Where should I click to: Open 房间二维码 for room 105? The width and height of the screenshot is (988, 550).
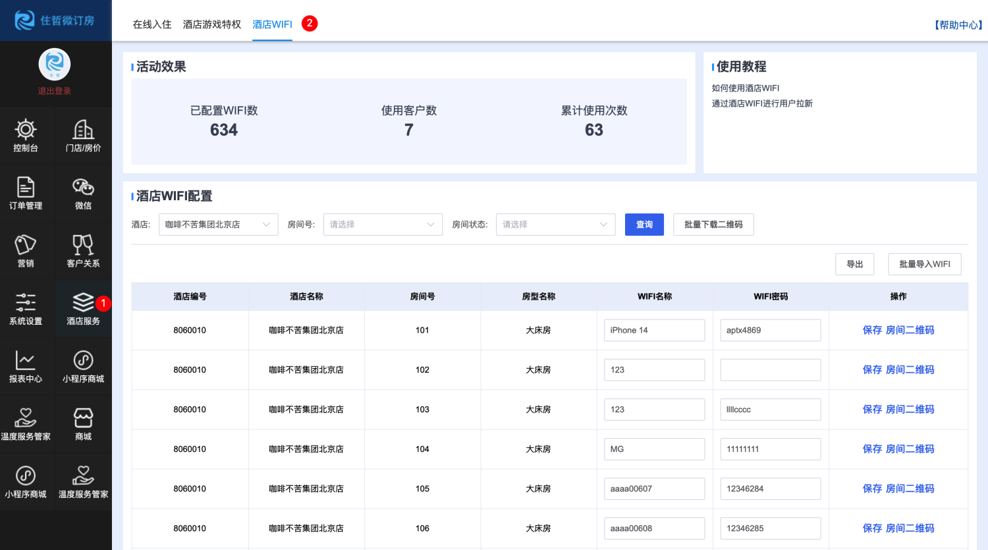(910, 488)
